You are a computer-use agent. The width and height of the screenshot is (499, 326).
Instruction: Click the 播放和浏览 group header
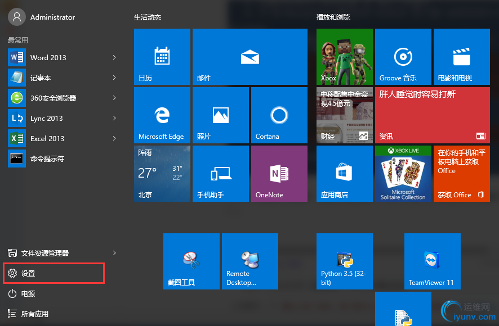(333, 17)
